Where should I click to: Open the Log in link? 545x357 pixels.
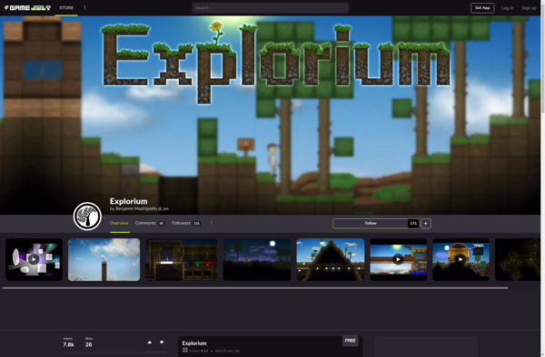[507, 8]
